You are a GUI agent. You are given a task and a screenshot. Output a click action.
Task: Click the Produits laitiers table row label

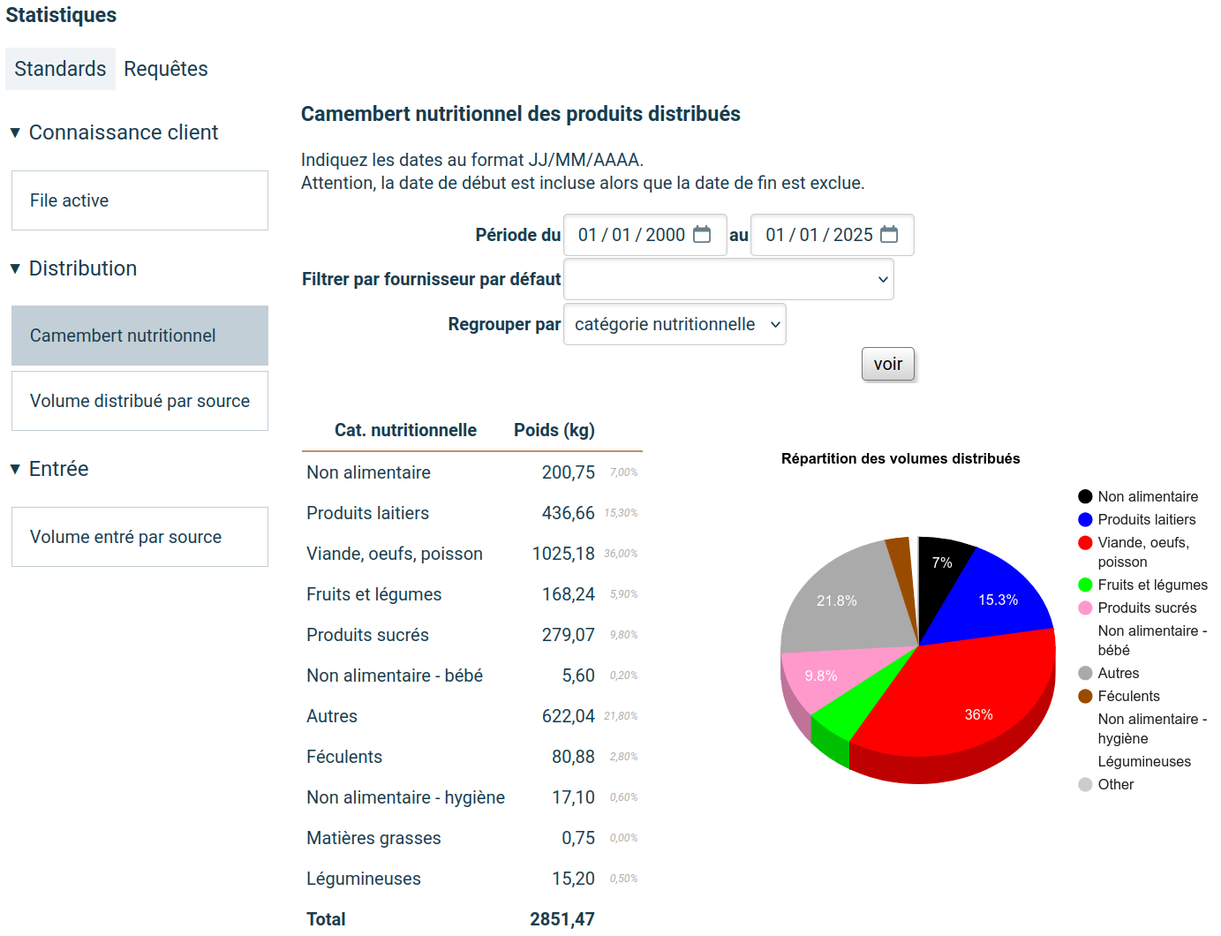click(x=367, y=513)
